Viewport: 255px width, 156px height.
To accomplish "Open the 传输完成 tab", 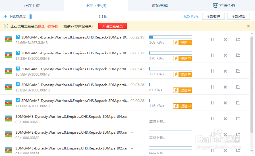I will click(160, 6).
